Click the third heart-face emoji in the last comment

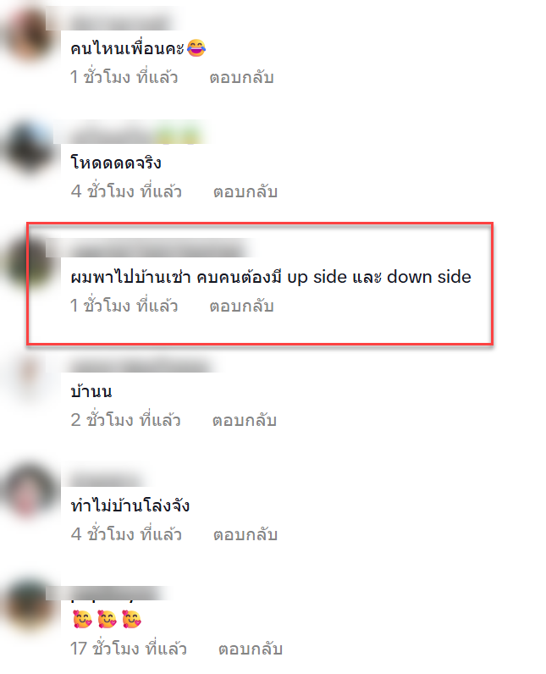[x=131, y=620]
